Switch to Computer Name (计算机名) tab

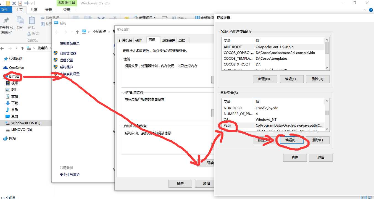pos(125,40)
